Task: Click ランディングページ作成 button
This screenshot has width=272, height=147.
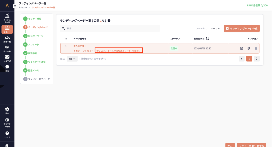Action: 242,28
